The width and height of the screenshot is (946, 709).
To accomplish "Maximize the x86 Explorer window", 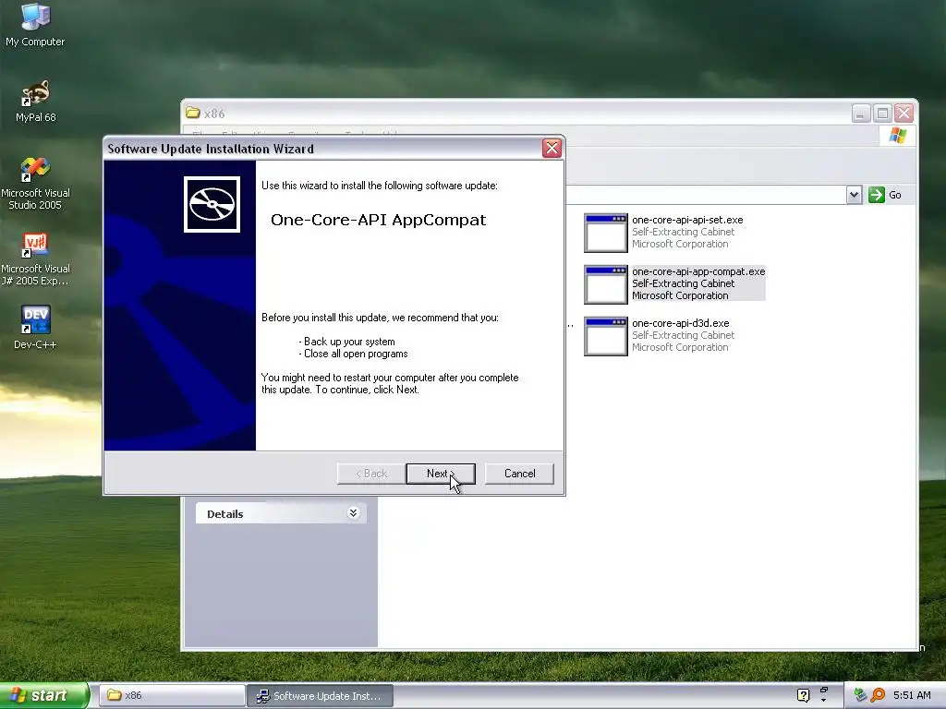I will 882,113.
